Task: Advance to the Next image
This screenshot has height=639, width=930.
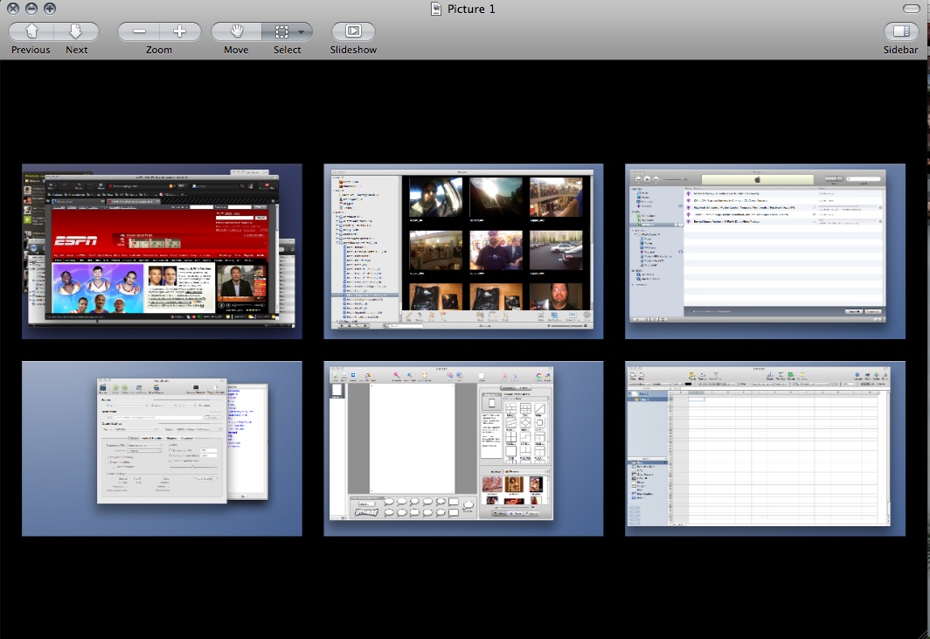Action: coord(76,31)
